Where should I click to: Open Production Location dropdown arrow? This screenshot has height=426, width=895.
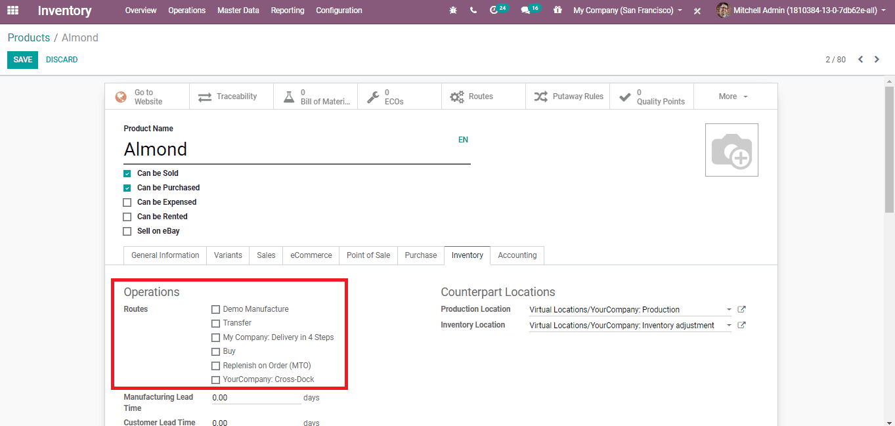(x=729, y=310)
